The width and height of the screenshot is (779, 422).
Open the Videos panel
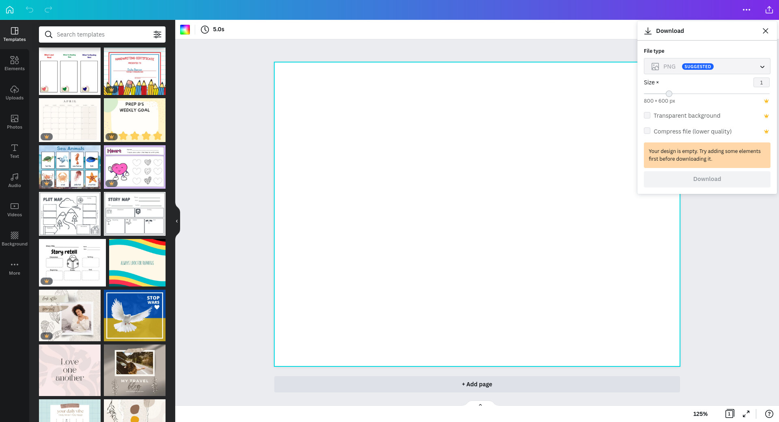[15, 210]
